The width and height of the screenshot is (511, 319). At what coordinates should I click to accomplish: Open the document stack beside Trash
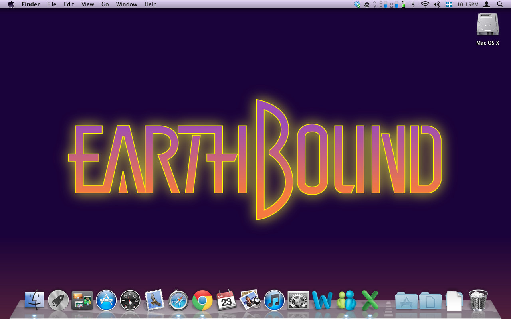tap(454, 300)
